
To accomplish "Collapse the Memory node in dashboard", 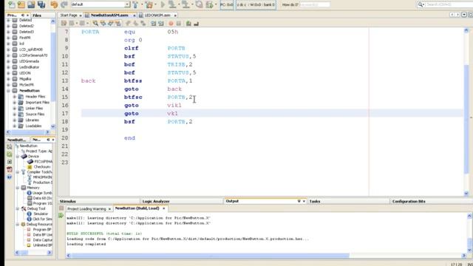I will click(18, 188).
